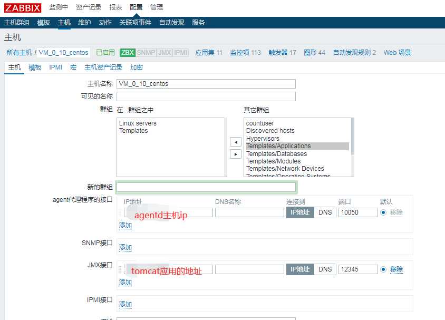Open 所有主机 breadcrumb link
Screen dimensions: 445x320
click(x=20, y=53)
